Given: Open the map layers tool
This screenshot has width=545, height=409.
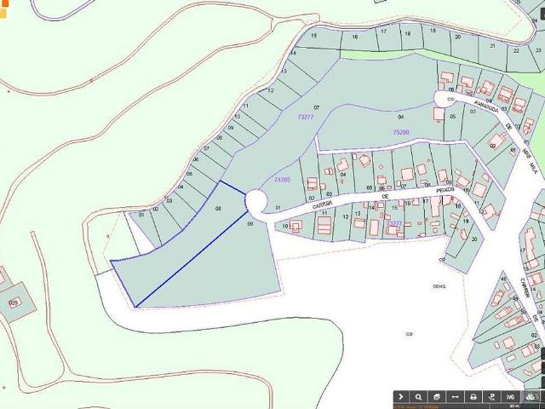Looking at the screenshot, I should [437, 396].
